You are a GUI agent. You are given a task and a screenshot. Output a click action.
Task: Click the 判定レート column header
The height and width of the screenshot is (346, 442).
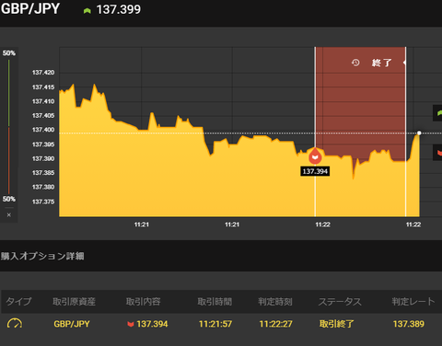pyautogui.click(x=413, y=302)
